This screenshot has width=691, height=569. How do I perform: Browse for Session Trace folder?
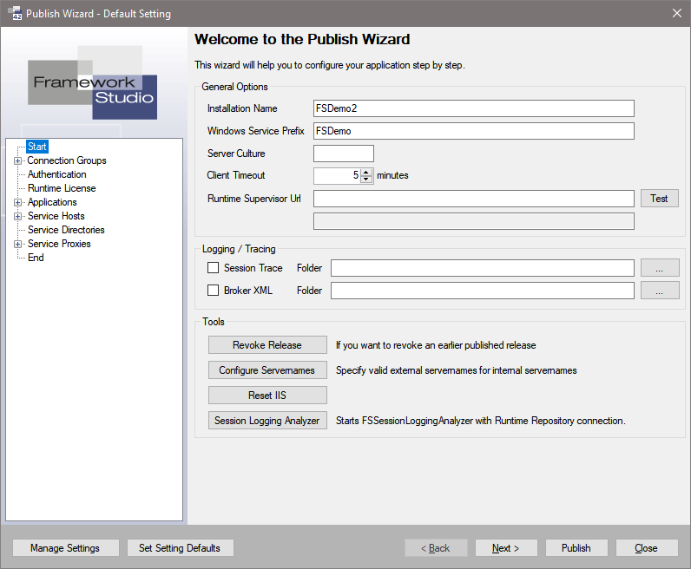[x=660, y=268]
